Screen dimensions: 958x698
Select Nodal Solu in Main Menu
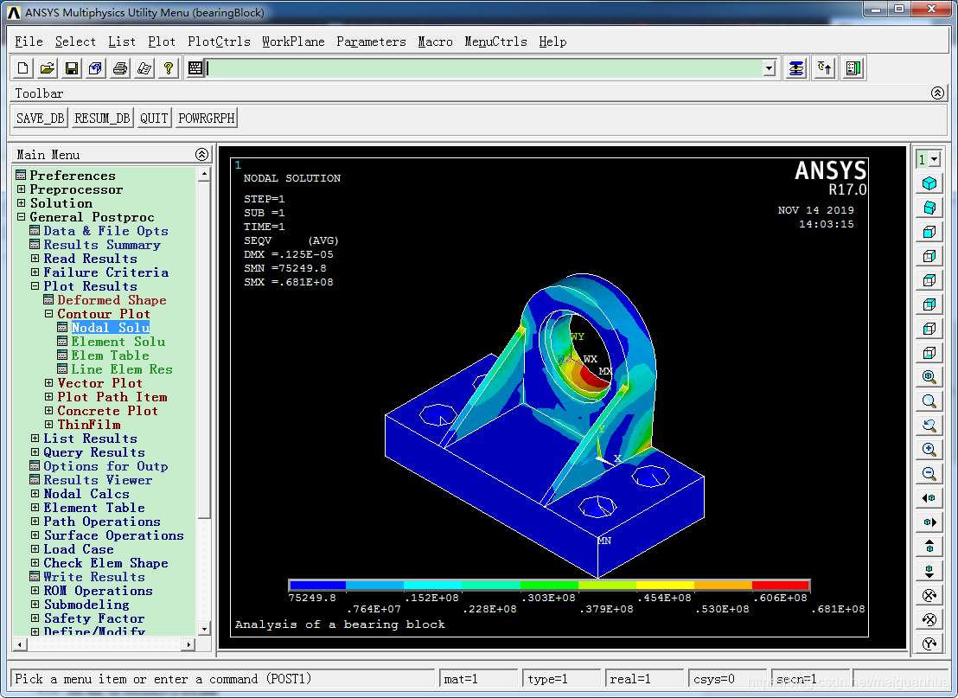(x=110, y=328)
